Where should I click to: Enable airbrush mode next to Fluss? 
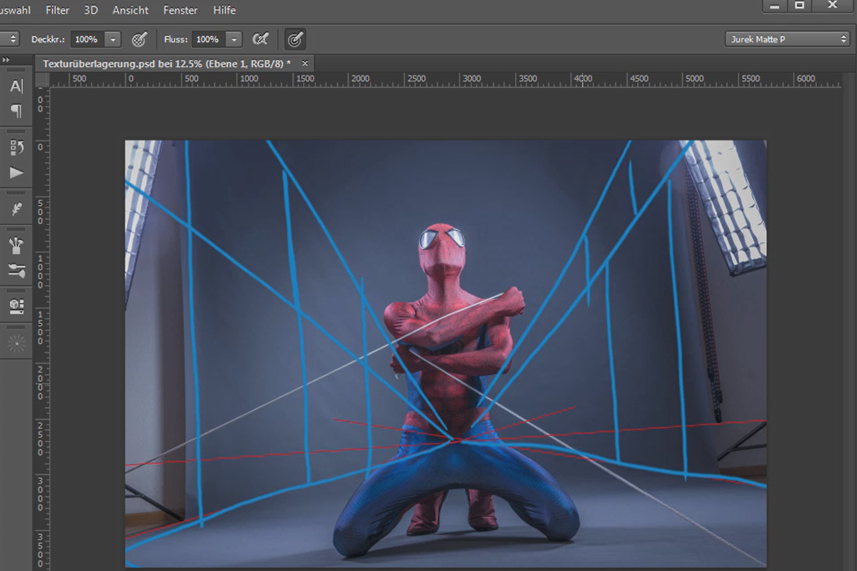pyautogui.click(x=261, y=39)
